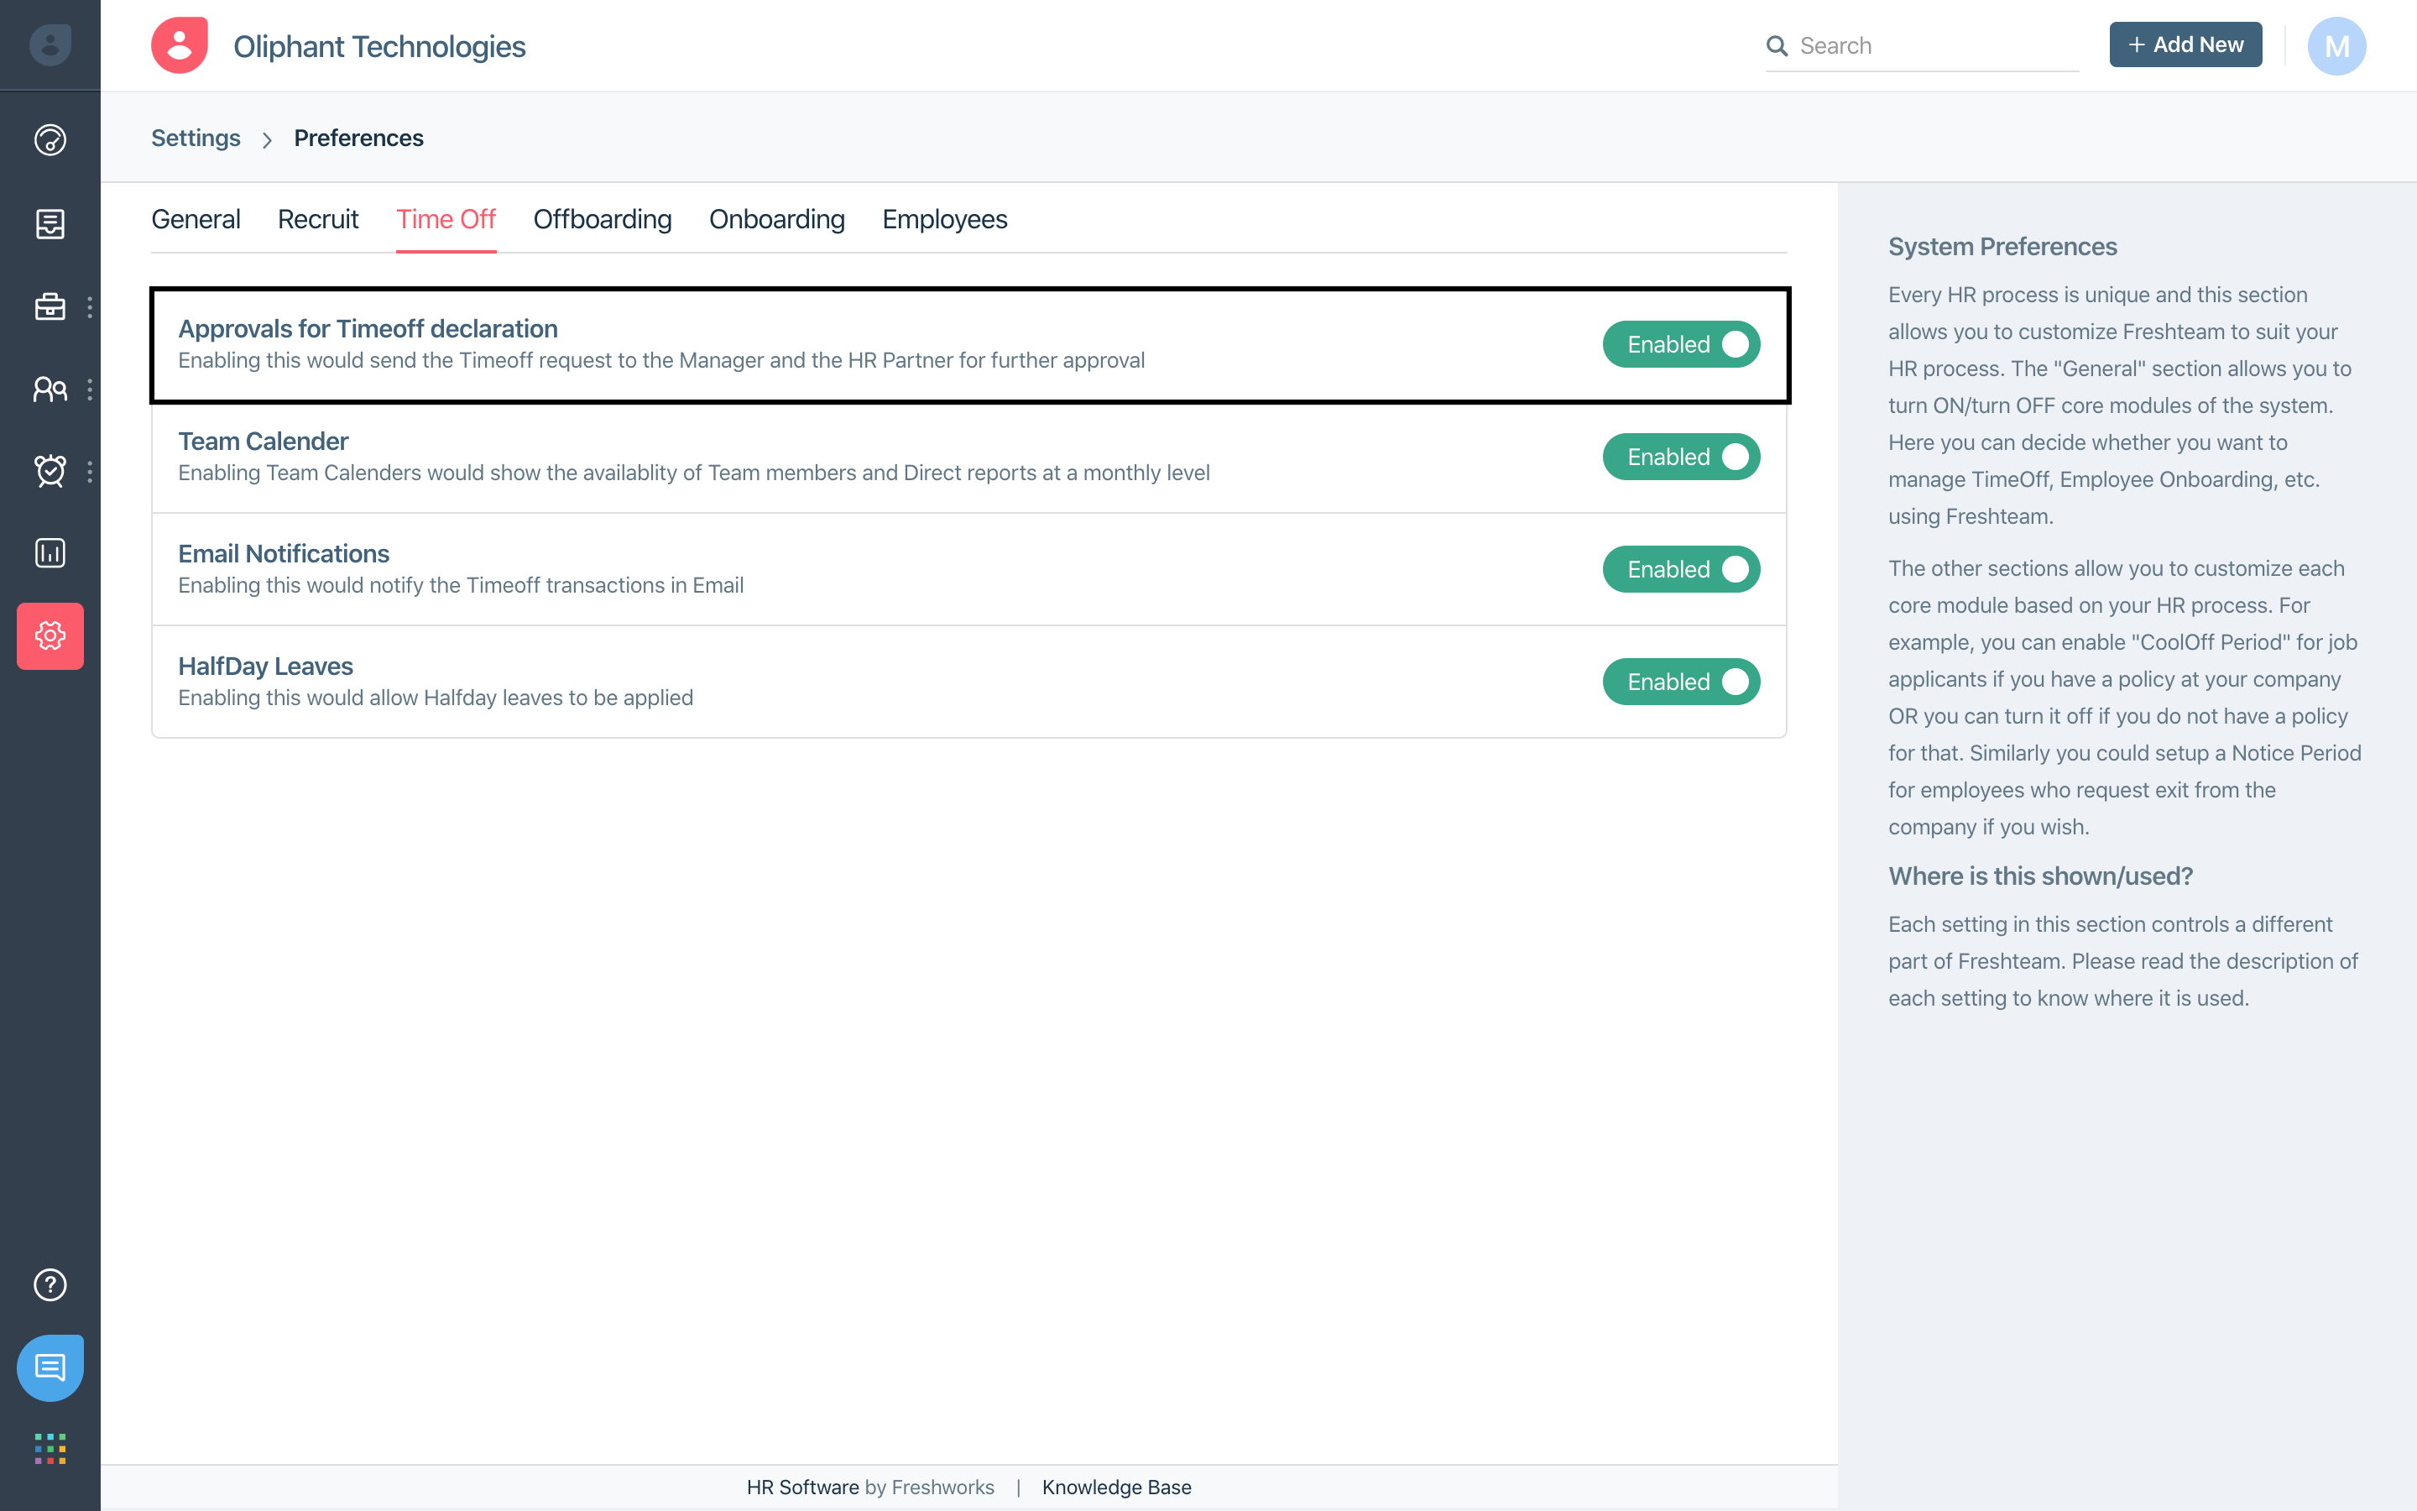The width and height of the screenshot is (2417, 1511).
Task: Open the Knowledge Base link
Action: 1117,1487
